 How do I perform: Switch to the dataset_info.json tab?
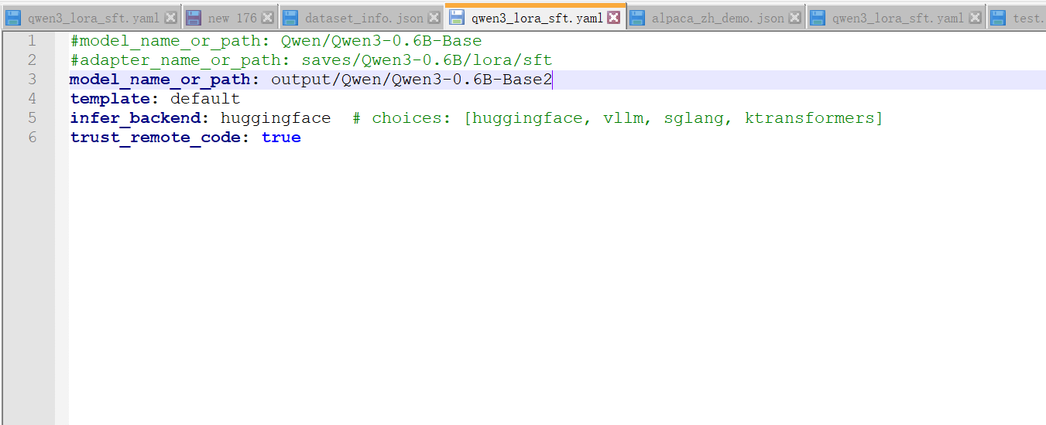361,18
